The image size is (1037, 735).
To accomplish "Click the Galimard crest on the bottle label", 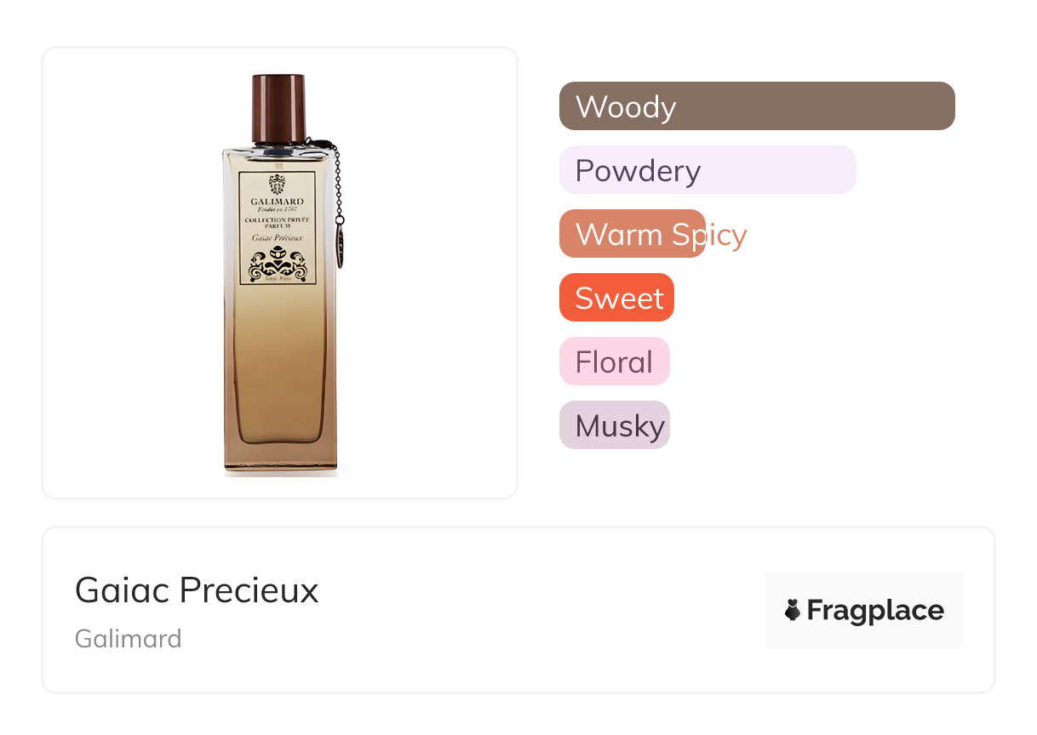I will coord(277,184).
